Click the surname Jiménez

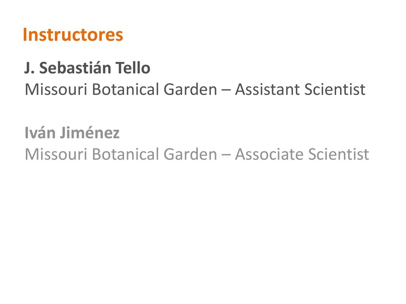pos(90,133)
